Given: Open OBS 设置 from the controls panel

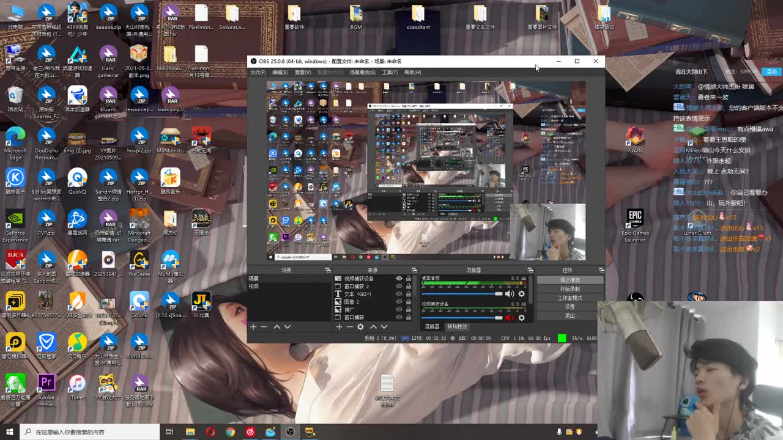Looking at the screenshot, I should (570, 307).
